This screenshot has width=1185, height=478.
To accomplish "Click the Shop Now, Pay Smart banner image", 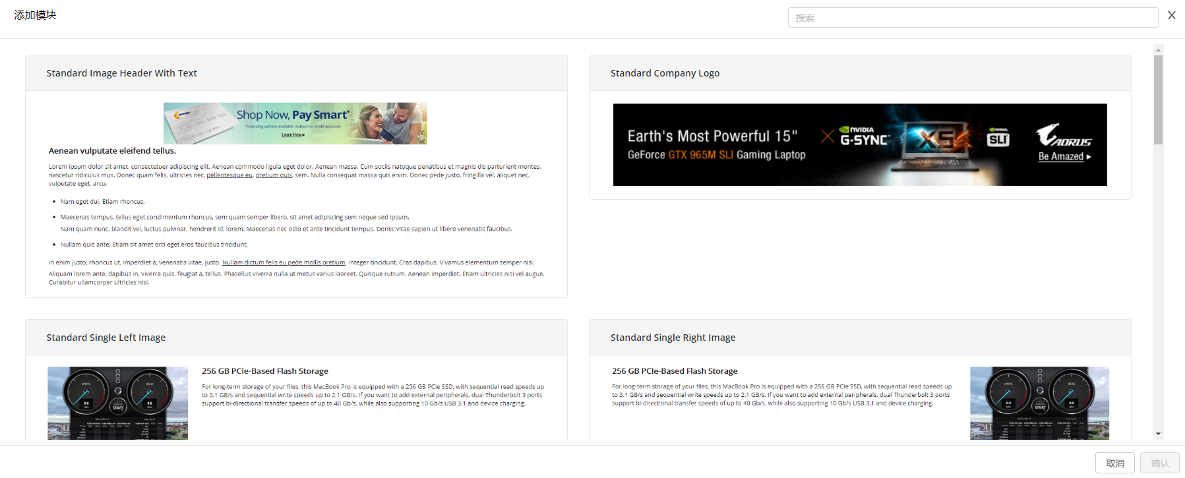I will (x=295, y=123).
